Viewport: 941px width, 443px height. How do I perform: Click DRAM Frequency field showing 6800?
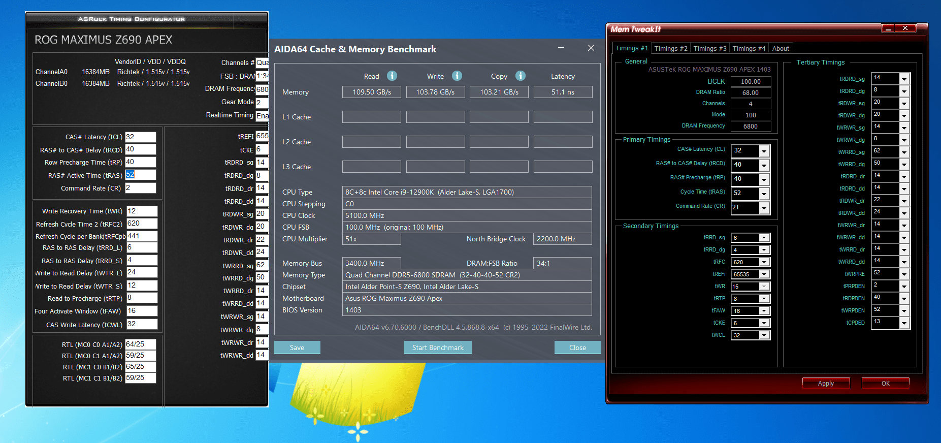tap(751, 126)
